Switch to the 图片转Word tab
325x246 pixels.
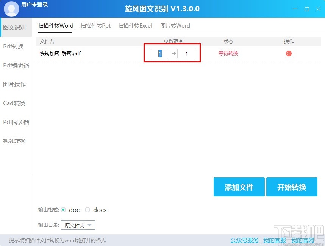[175, 25]
